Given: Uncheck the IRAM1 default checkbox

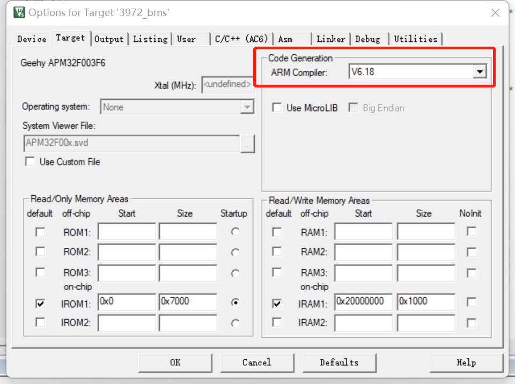Looking at the screenshot, I should click(277, 304).
